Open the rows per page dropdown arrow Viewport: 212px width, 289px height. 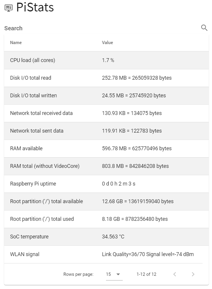pyautogui.click(x=118, y=274)
